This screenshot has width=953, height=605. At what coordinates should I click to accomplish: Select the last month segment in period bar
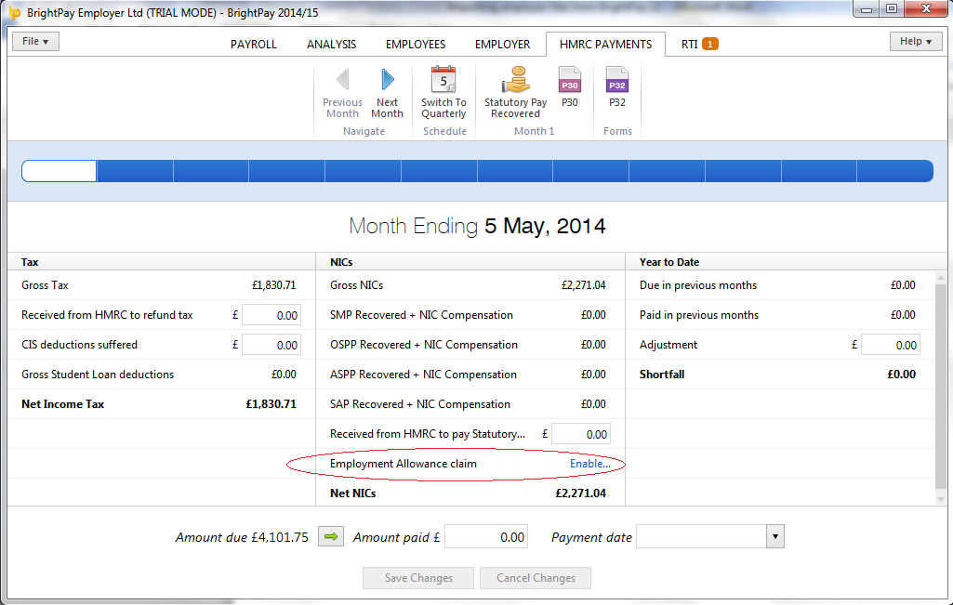tap(894, 171)
